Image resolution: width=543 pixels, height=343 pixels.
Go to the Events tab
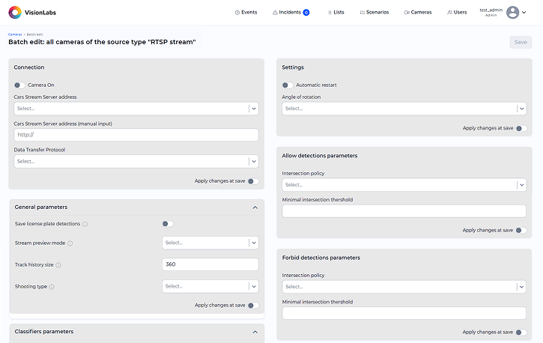pos(245,13)
